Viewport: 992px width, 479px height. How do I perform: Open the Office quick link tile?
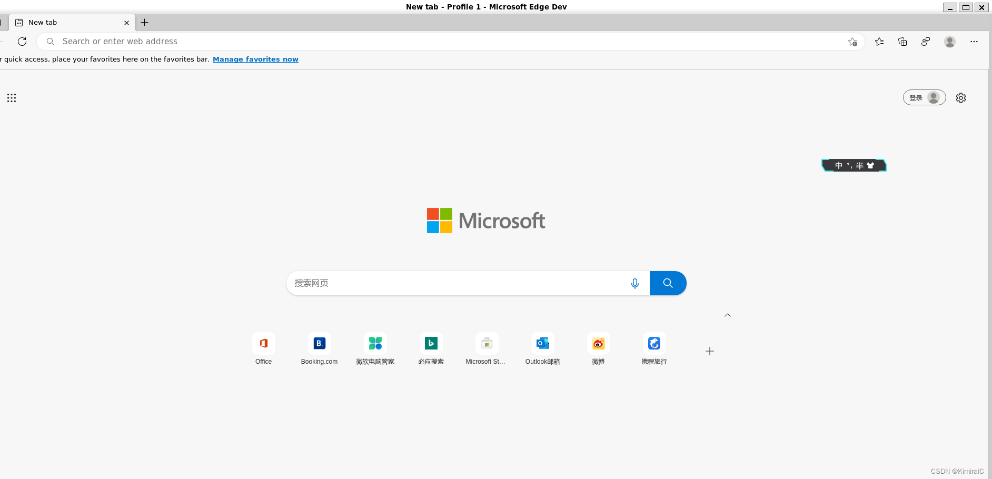264,349
